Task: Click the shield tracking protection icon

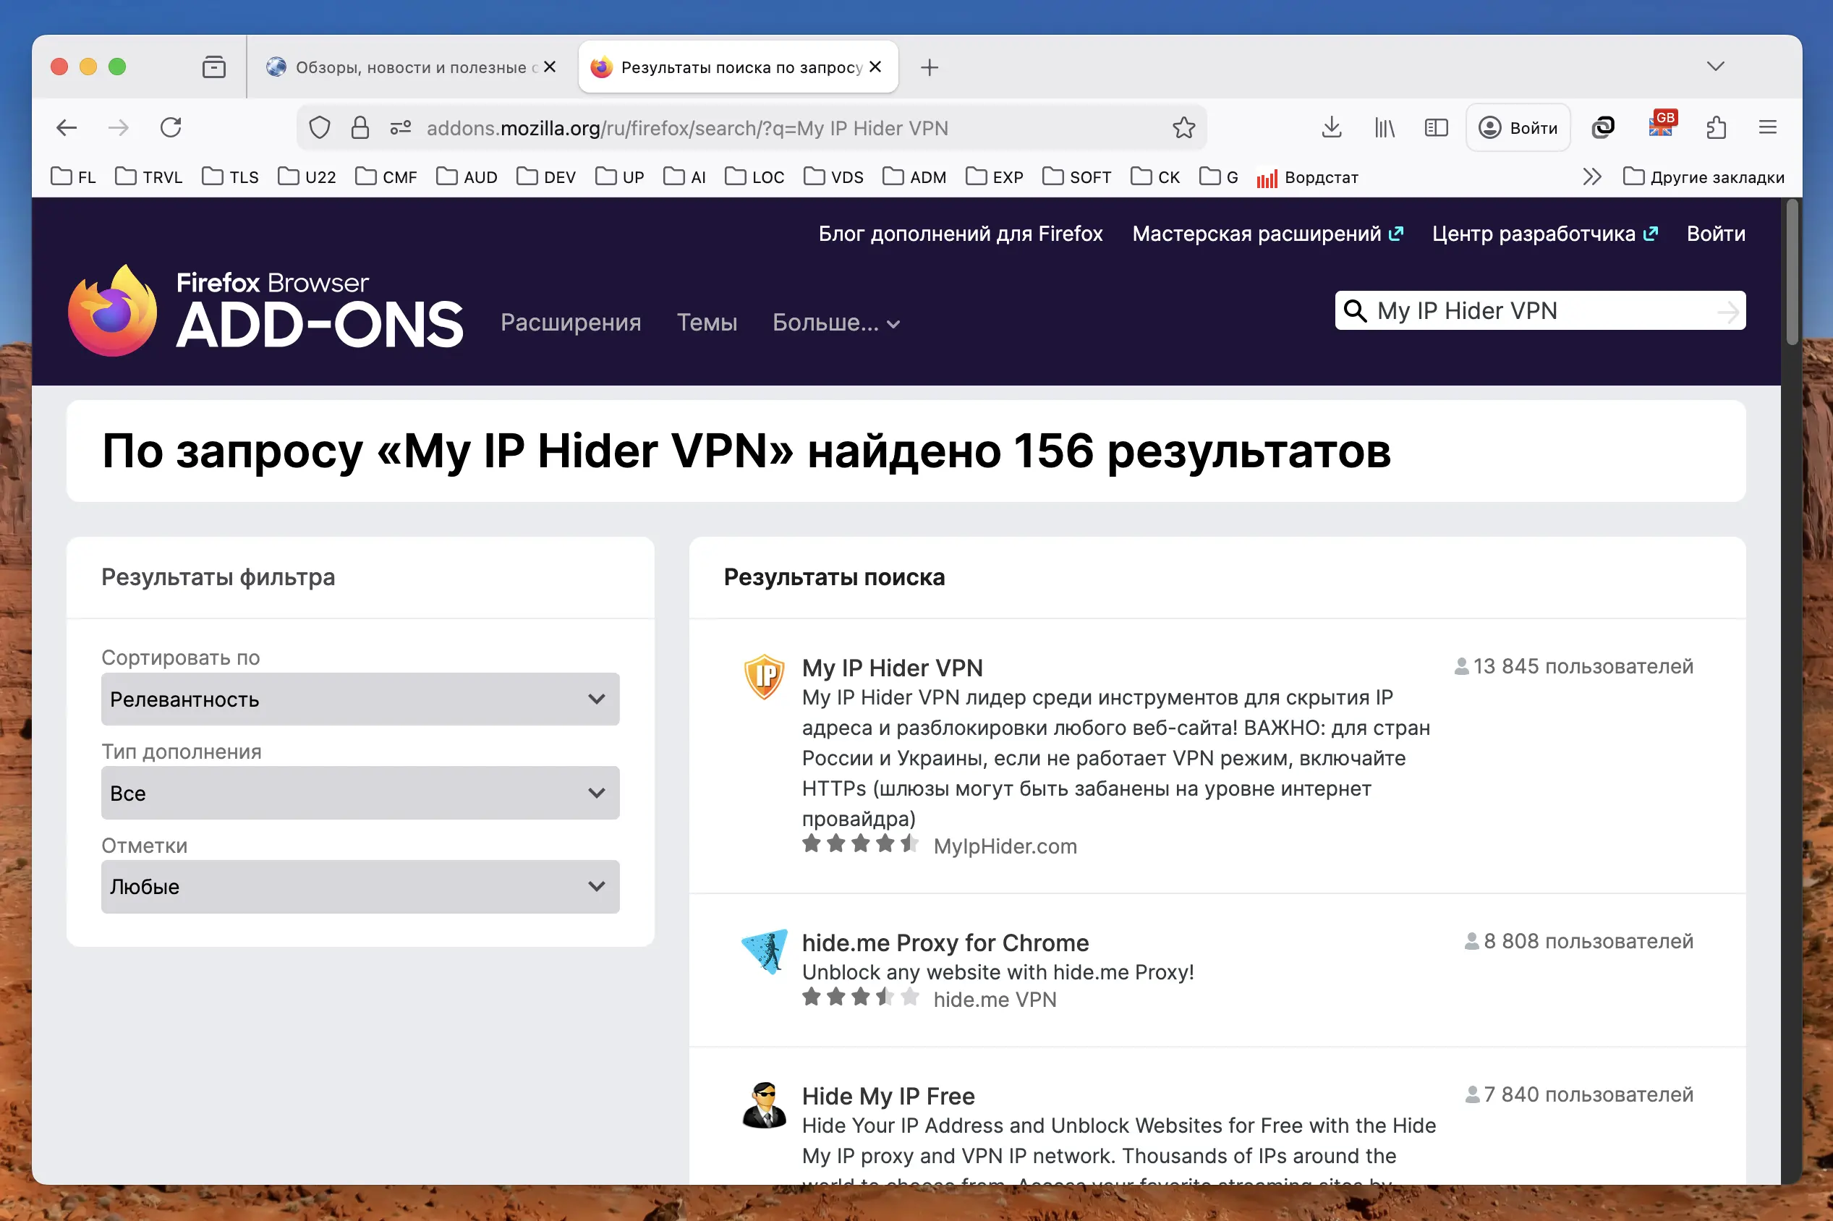Action: tap(319, 127)
